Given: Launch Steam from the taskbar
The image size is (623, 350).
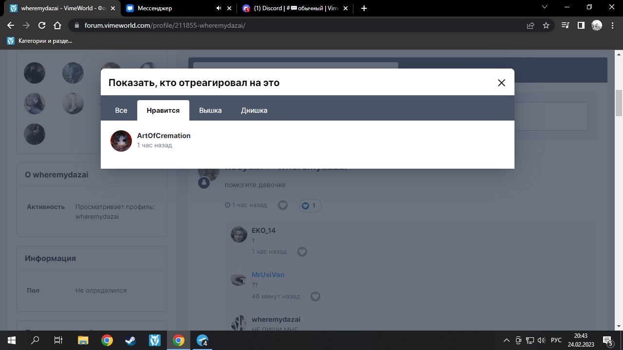Looking at the screenshot, I should click(131, 340).
